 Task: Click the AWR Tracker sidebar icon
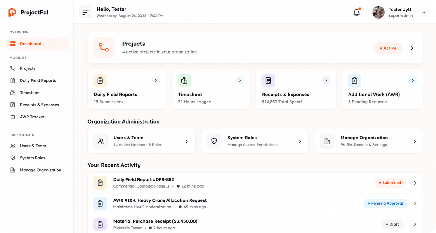[x=13, y=117]
